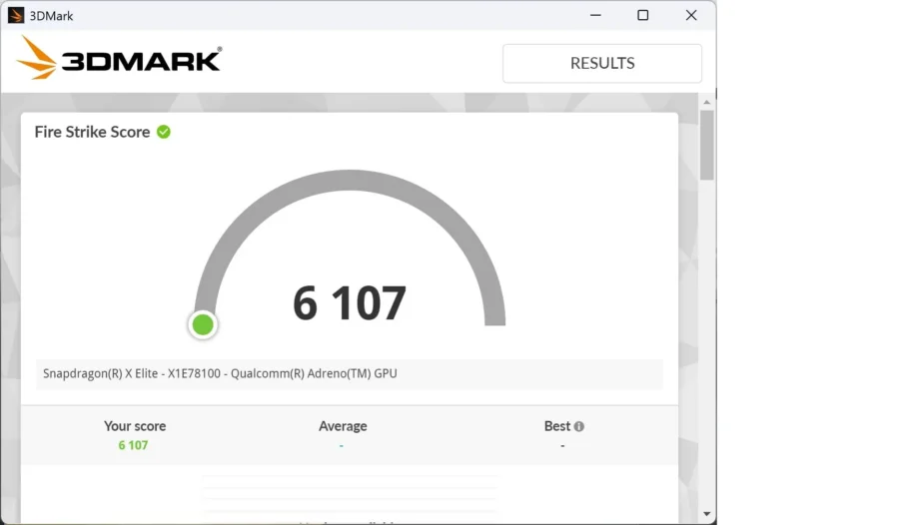The height and width of the screenshot is (525, 899).
Task: Click the info icon next to Best
Action: [579, 426]
